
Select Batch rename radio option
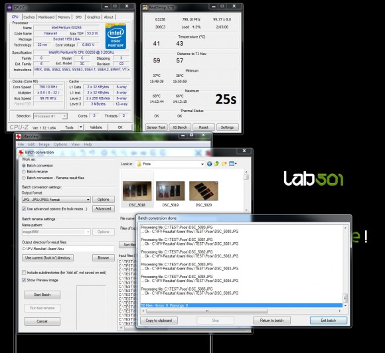point(24,172)
